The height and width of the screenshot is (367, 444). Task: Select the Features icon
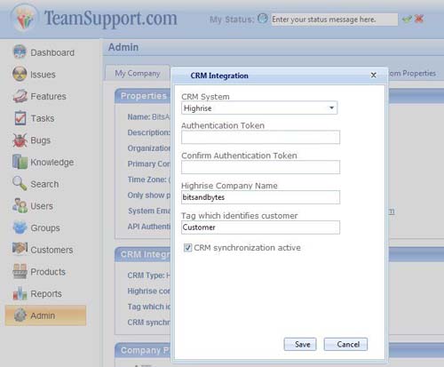[20, 96]
